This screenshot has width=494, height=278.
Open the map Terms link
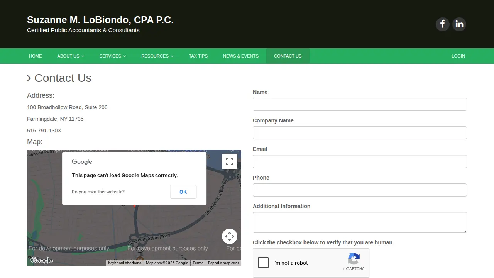(x=198, y=263)
